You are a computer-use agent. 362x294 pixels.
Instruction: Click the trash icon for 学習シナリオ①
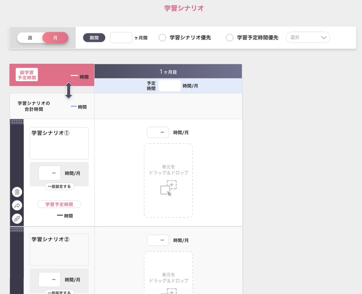point(17,192)
